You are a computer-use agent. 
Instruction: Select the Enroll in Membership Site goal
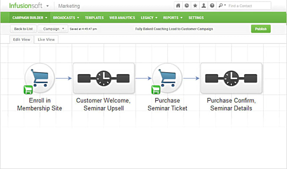(40, 79)
